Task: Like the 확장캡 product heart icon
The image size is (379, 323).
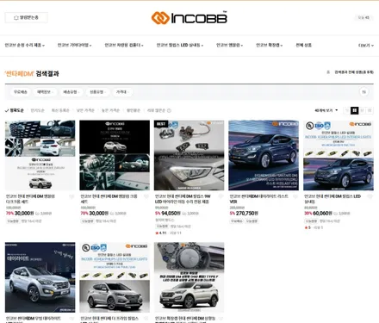Action: pos(221,319)
